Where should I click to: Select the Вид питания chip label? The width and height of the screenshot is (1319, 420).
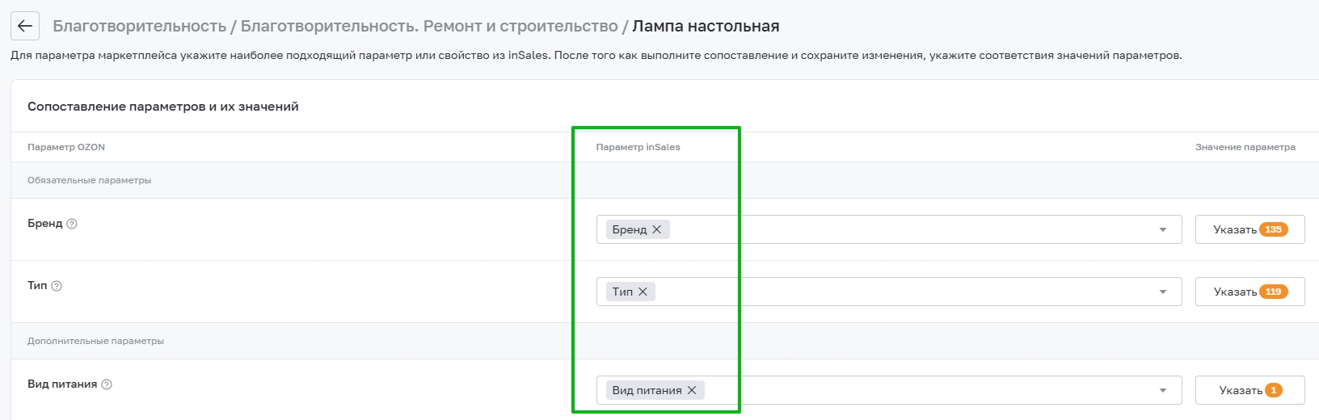pyautogui.click(x=647, y=390)
